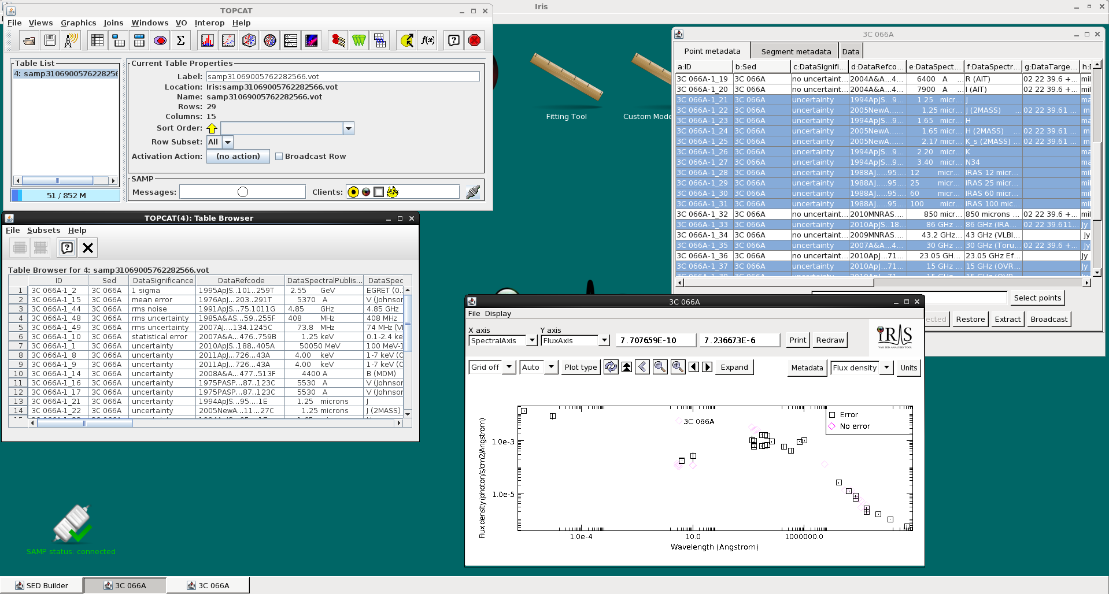Open a new table with the folder icon in TOPCAT
Screen dimensions: 1109x594
point(29,40)
